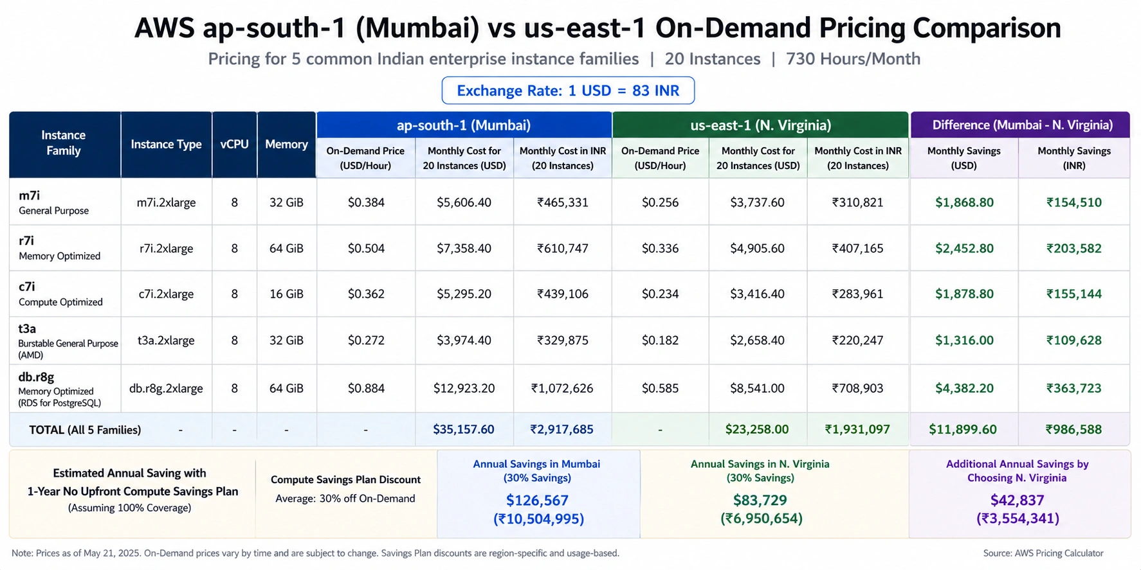Click the ₹1,072,626 INR cost cell

pyautogui.click(x=562, y=388)
